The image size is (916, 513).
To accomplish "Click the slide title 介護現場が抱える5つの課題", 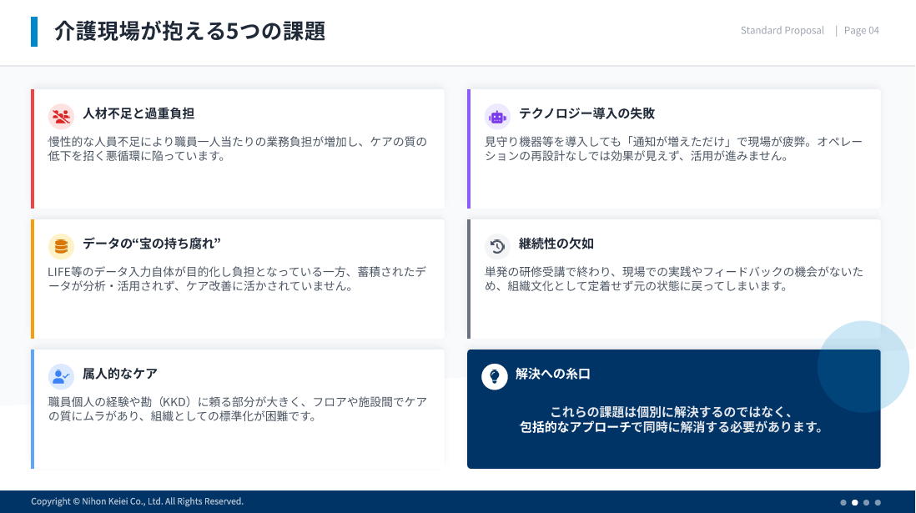I will [189, 32].
